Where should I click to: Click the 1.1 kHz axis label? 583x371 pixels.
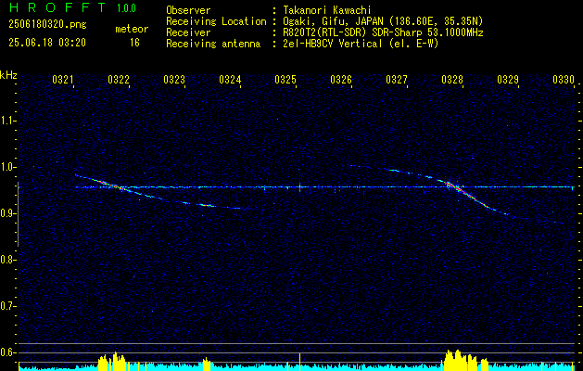[x=7, y=121]
